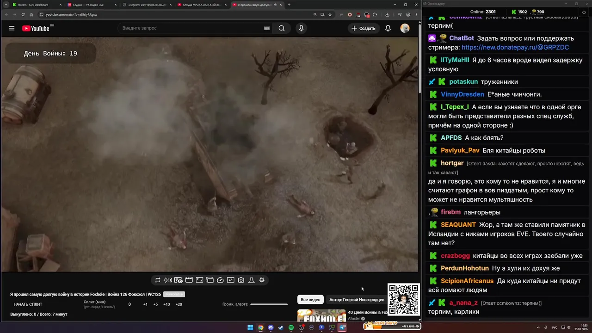The height and width of the screenshot is (333, 592).
Task: Bookmark this page with the star icon
Action: (x=330, y=14)
